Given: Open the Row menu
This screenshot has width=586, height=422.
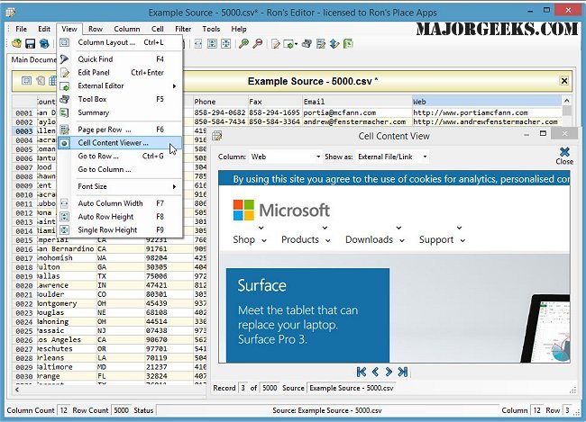Looking at the screenshot, I should click(96, 29).
